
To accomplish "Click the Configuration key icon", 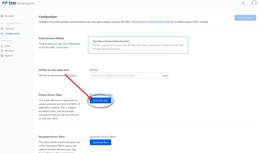I will pyautogui.click(x=2, y=34).
